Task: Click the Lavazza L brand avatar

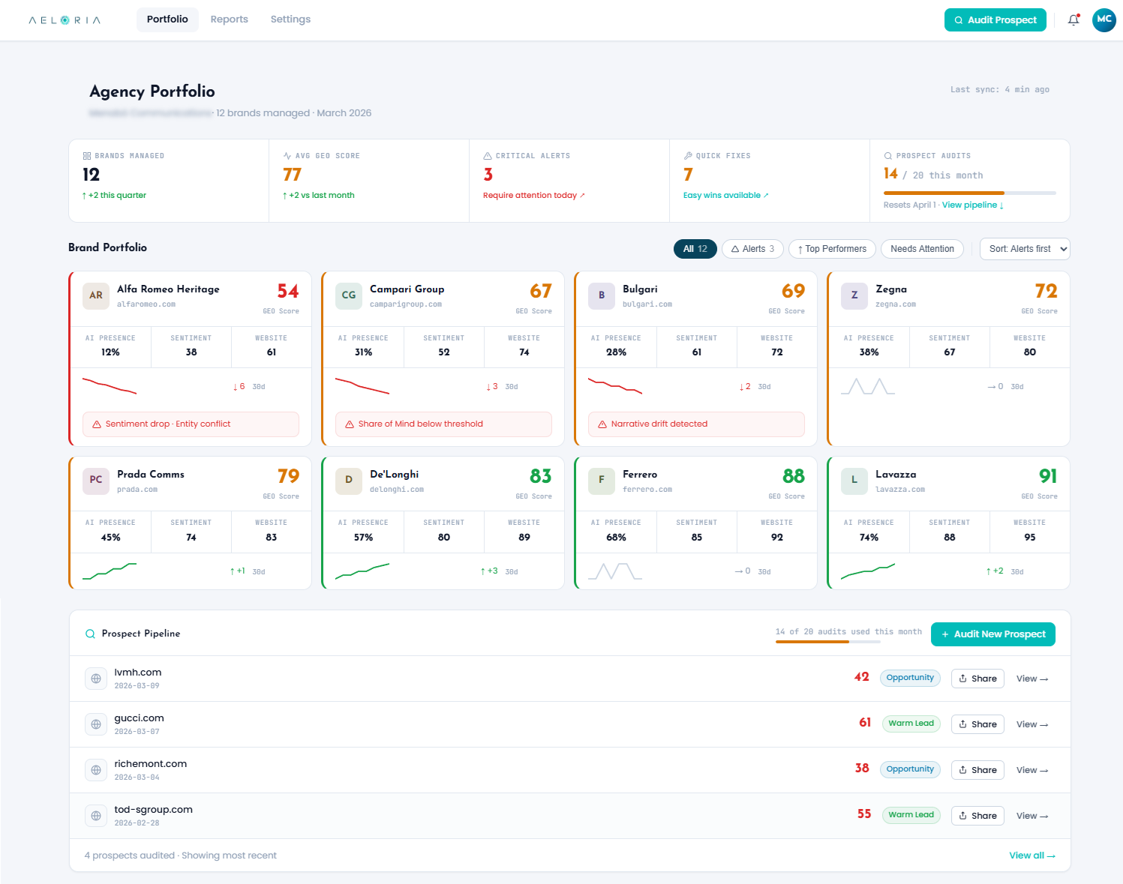Action: (x=854, y=480)
